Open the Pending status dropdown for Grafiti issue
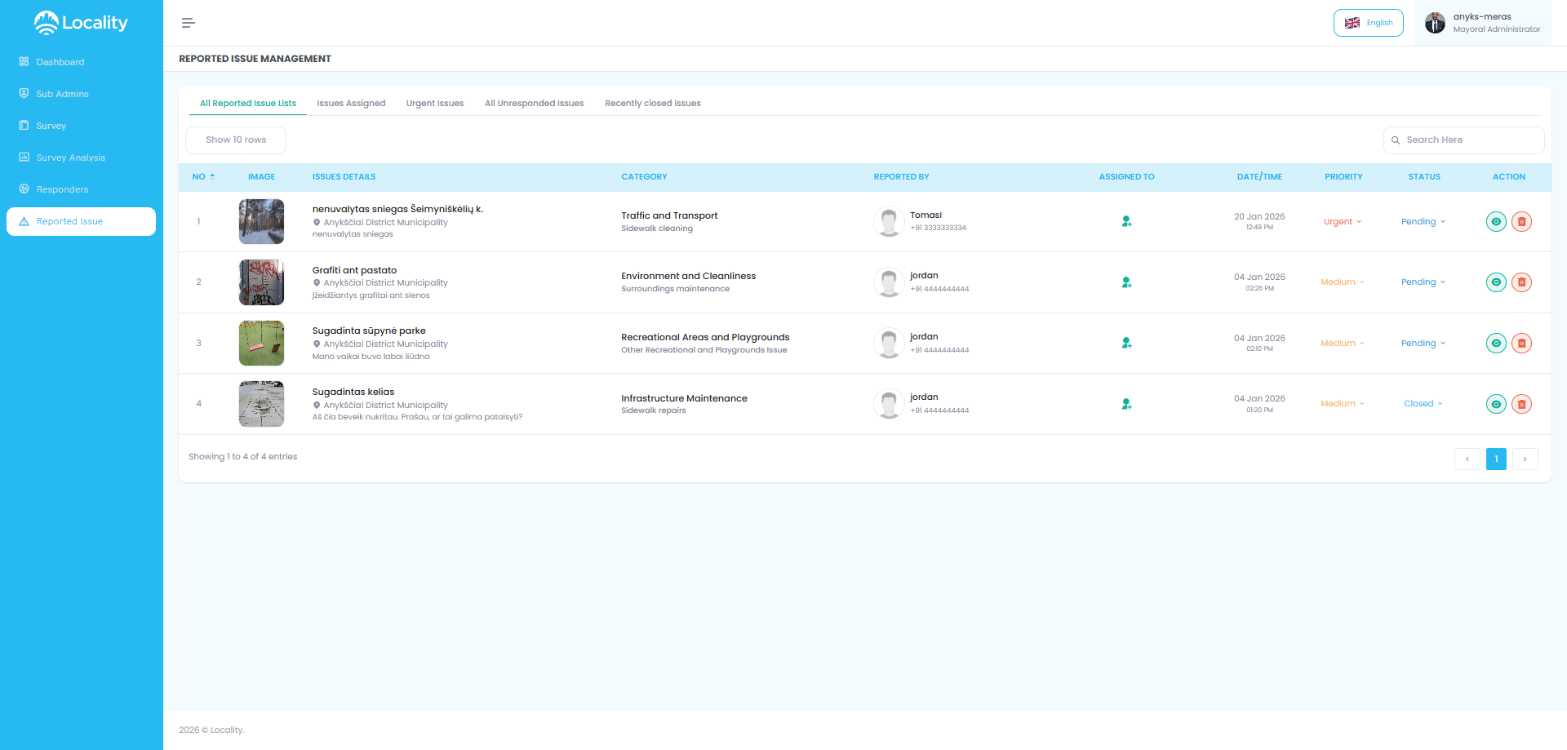This screenshot has height=750, width=1567. click(x=1423, y=282)
